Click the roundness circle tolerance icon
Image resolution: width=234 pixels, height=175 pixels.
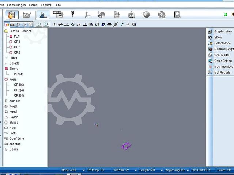point(97,24)
